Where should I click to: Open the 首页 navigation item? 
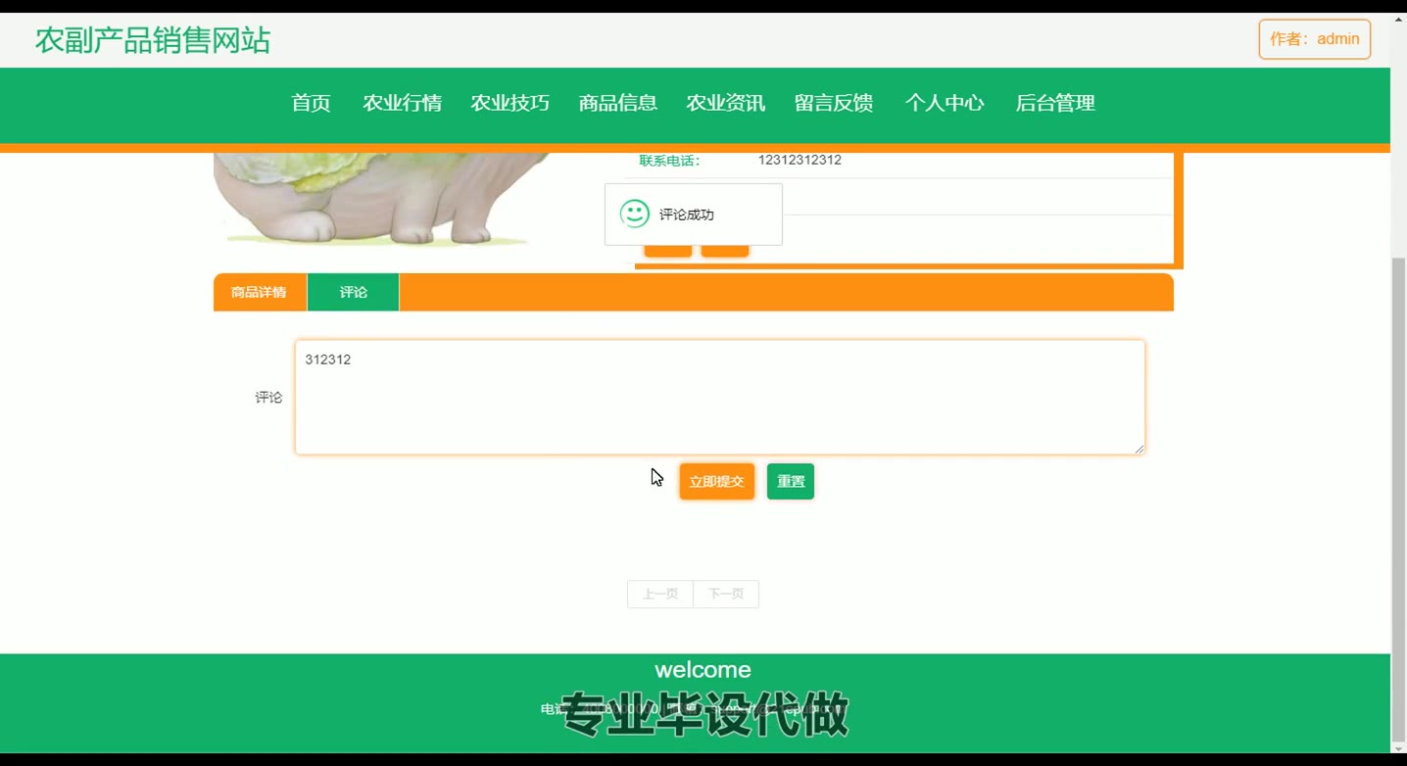(x=311, y=103)
